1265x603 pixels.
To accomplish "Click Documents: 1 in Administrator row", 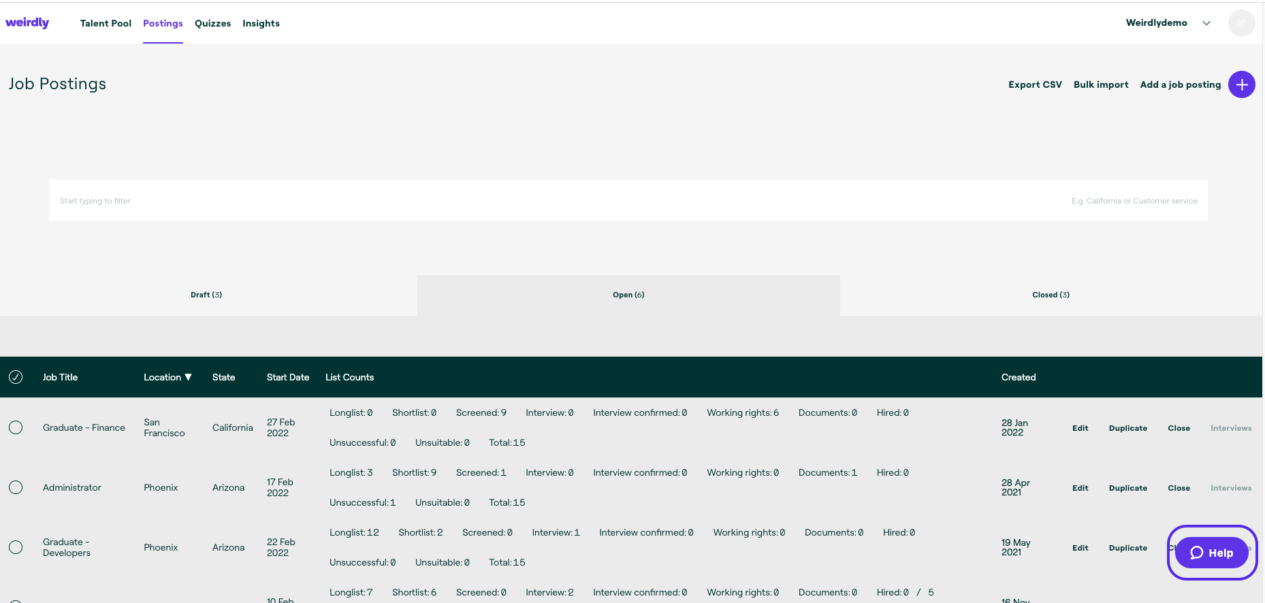I will (x=828, y=472).
